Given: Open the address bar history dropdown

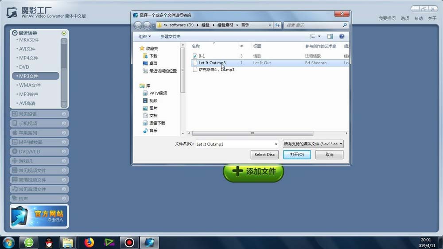Looking at the screenshot, I should tap(270, 25).
